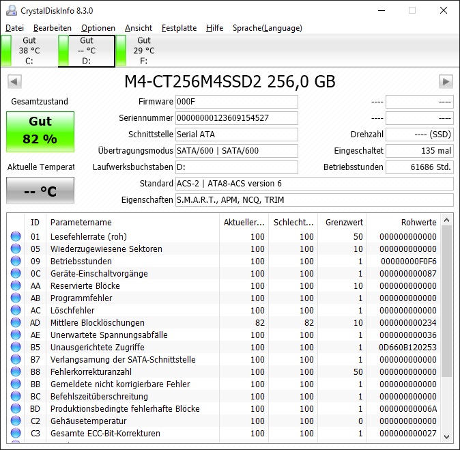This screenshot has width=460, height=450.
Task: Click blue status icon for Gesamte ECC-Bit-Korrekturen
Action: point(16,434)
